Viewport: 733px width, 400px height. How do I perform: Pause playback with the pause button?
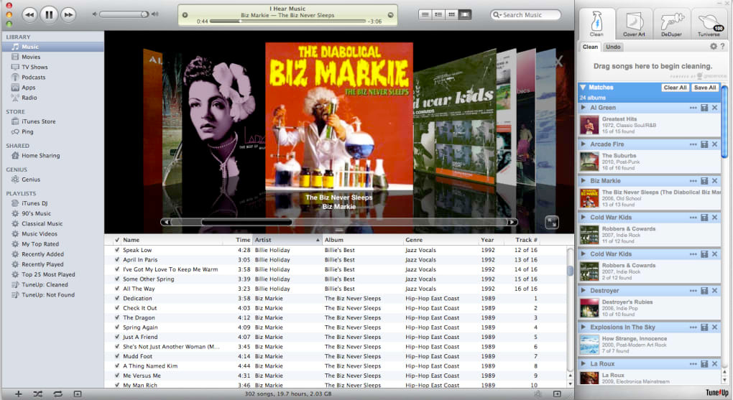click(x=49, y=15)
